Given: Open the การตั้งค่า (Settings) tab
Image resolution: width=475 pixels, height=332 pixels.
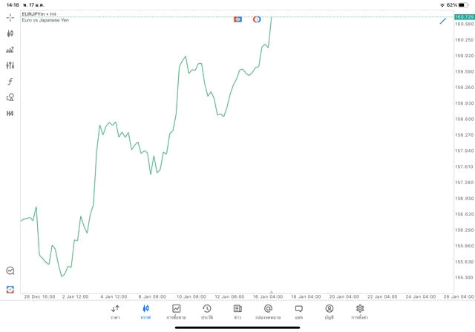Looking at the screenshot, I should pyautogui.click(x=360, y=311).
